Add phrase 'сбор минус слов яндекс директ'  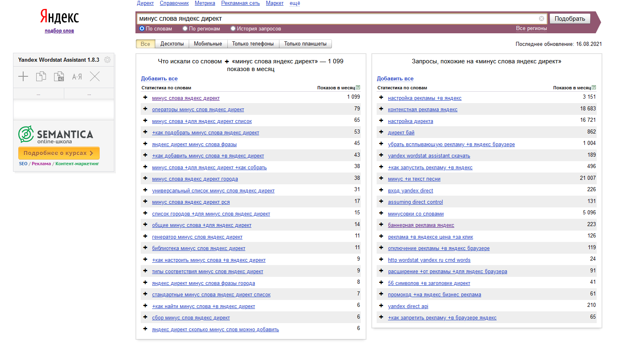[145, 317]
